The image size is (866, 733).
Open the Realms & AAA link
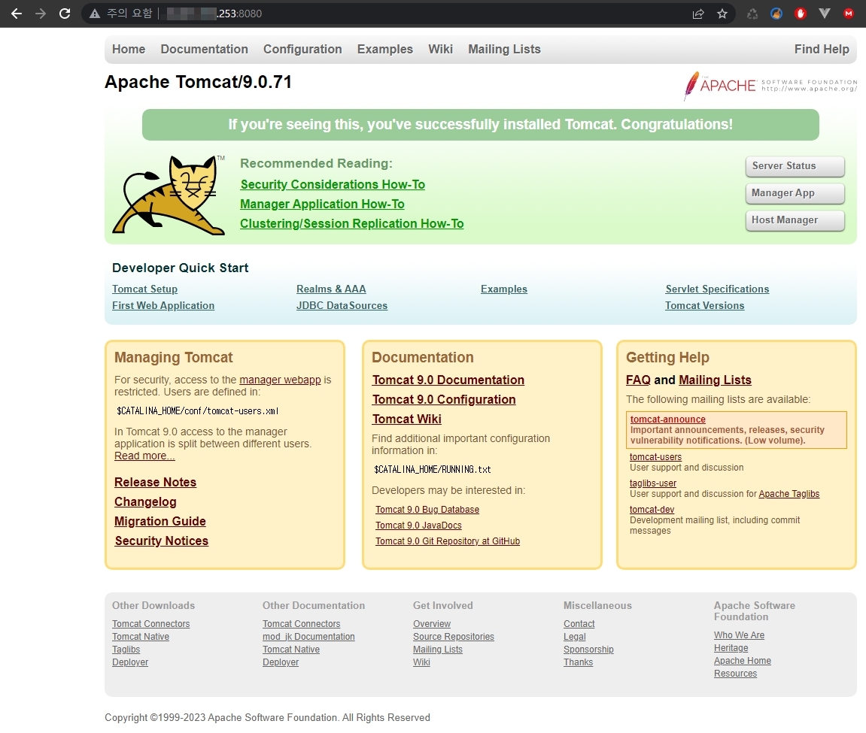331,289
